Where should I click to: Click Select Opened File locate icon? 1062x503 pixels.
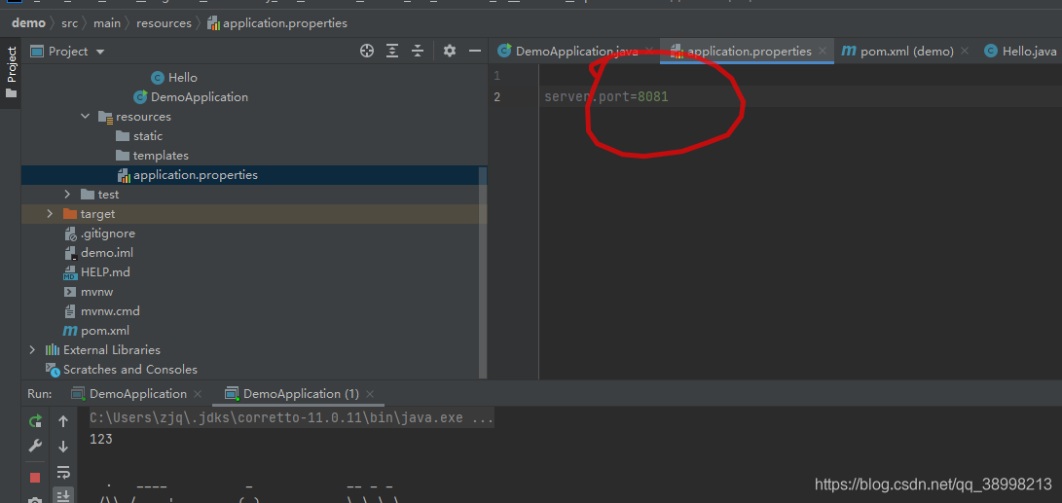click(x=366, y=51)
